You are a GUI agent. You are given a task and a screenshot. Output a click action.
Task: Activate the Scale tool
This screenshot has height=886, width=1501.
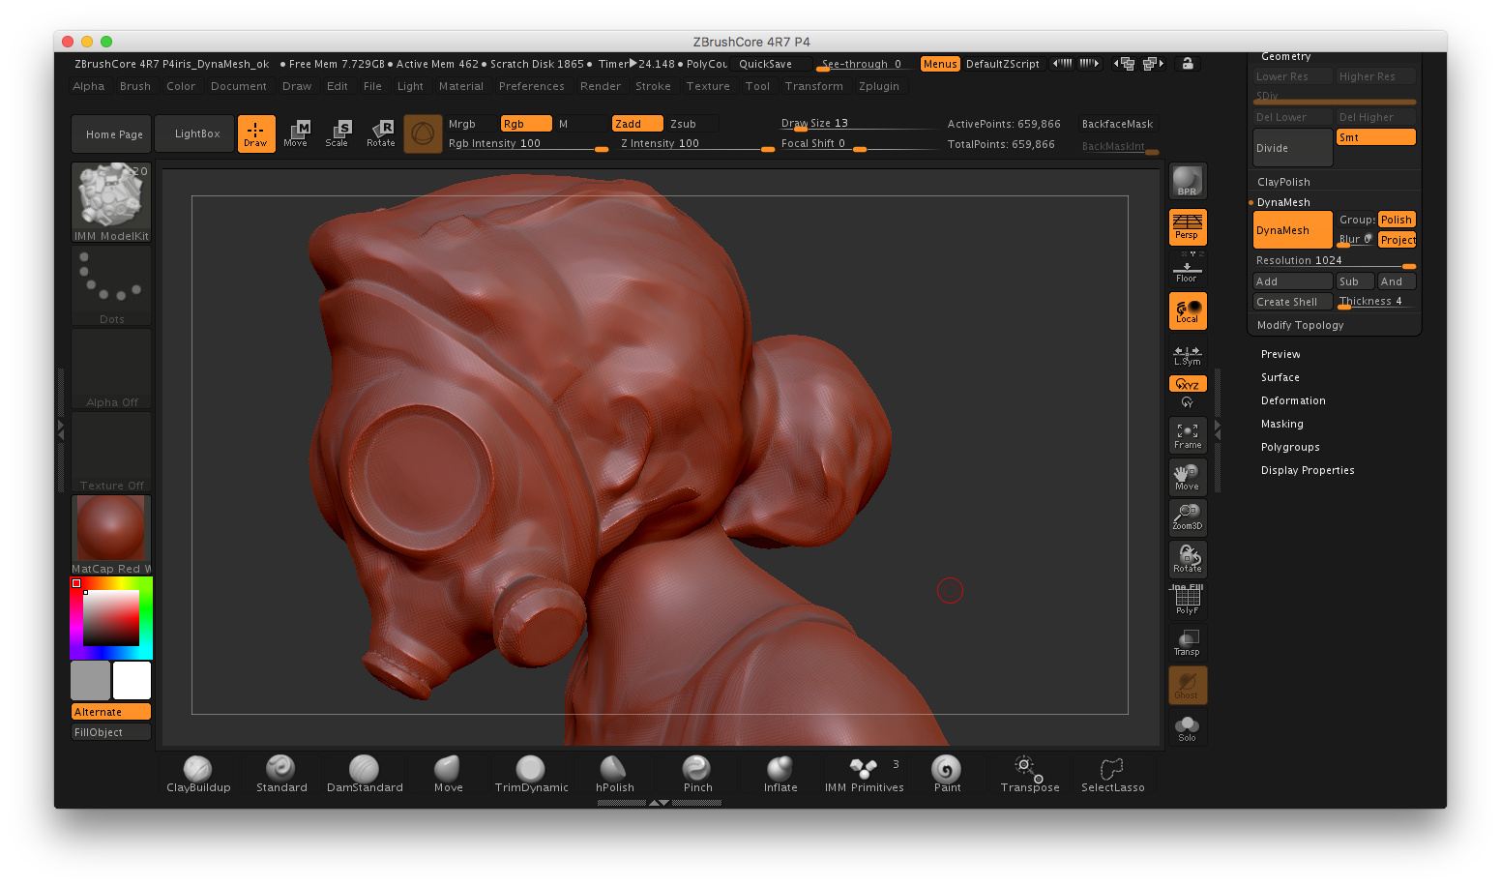(x=337, y=133)
